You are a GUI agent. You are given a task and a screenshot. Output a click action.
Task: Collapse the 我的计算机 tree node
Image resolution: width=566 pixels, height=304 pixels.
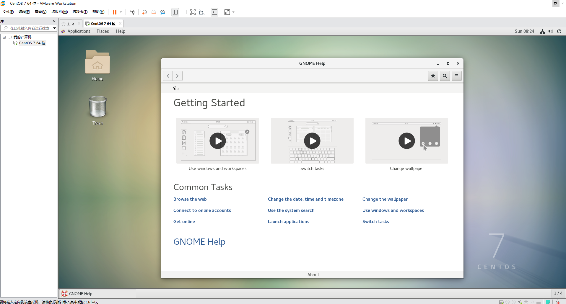[4, 37]
